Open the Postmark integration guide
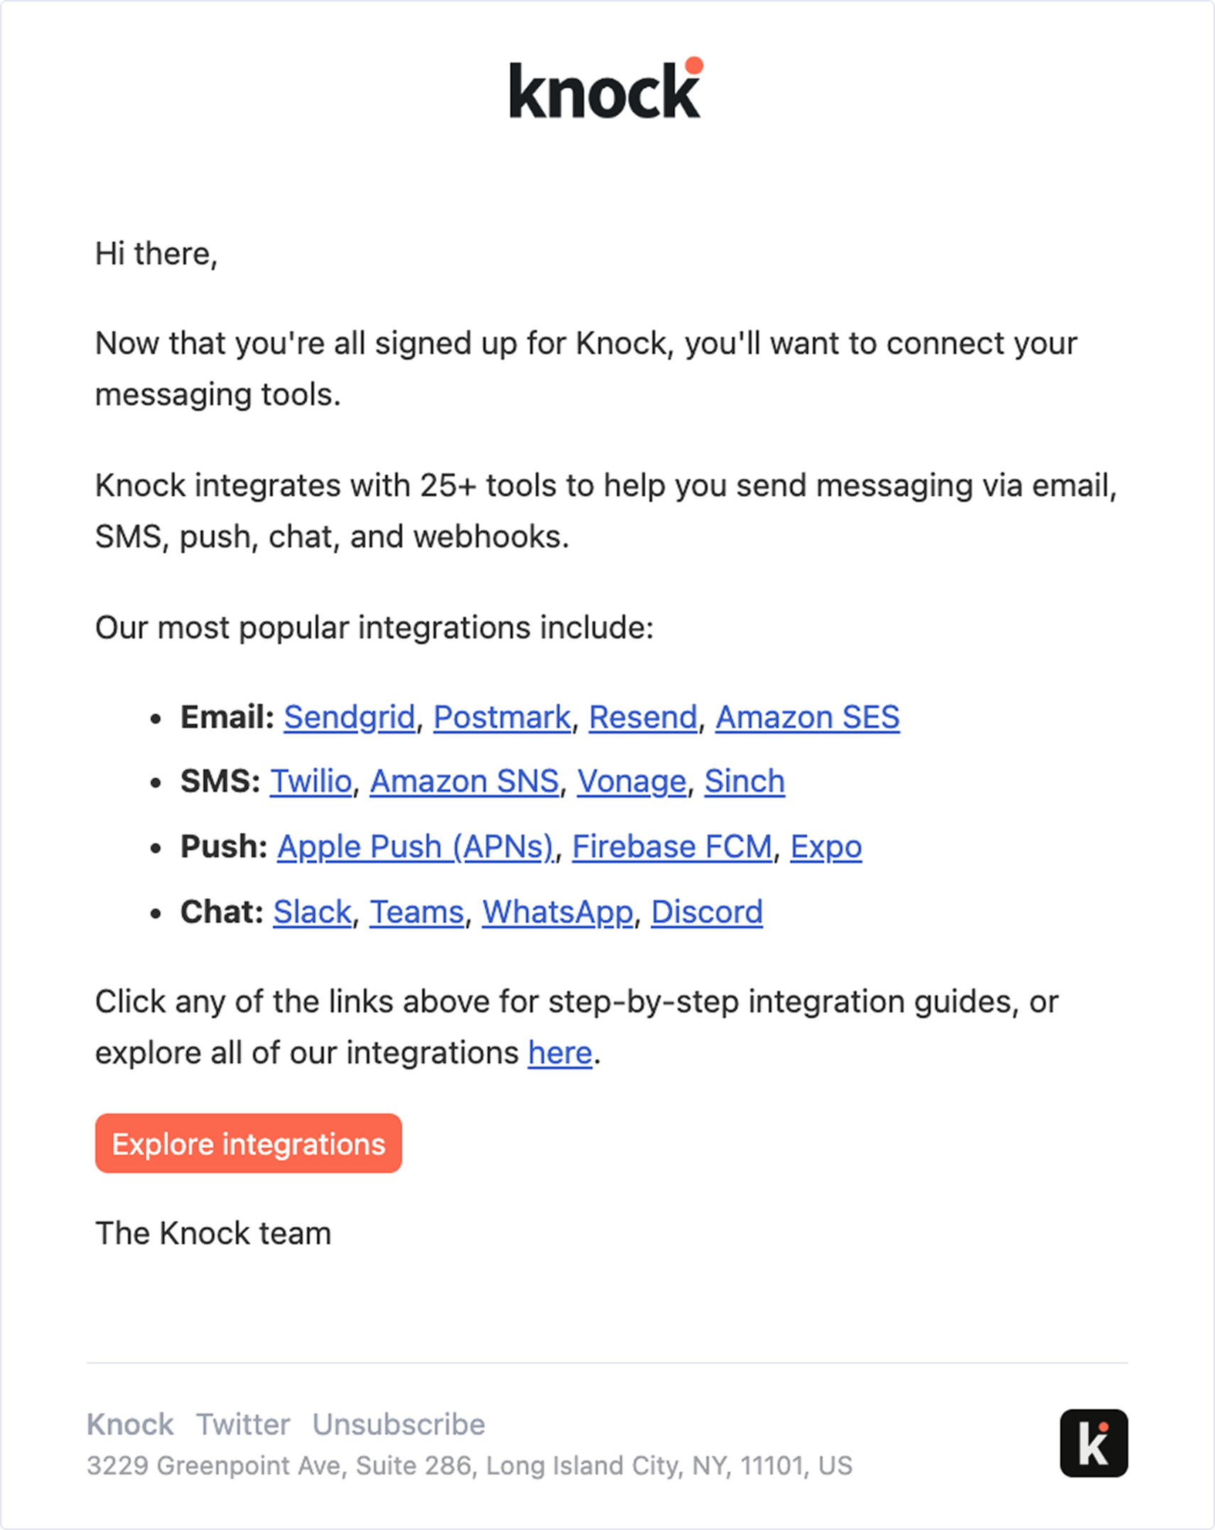Viewport: 1215px width, 1530px height. [x=502, y=717]
